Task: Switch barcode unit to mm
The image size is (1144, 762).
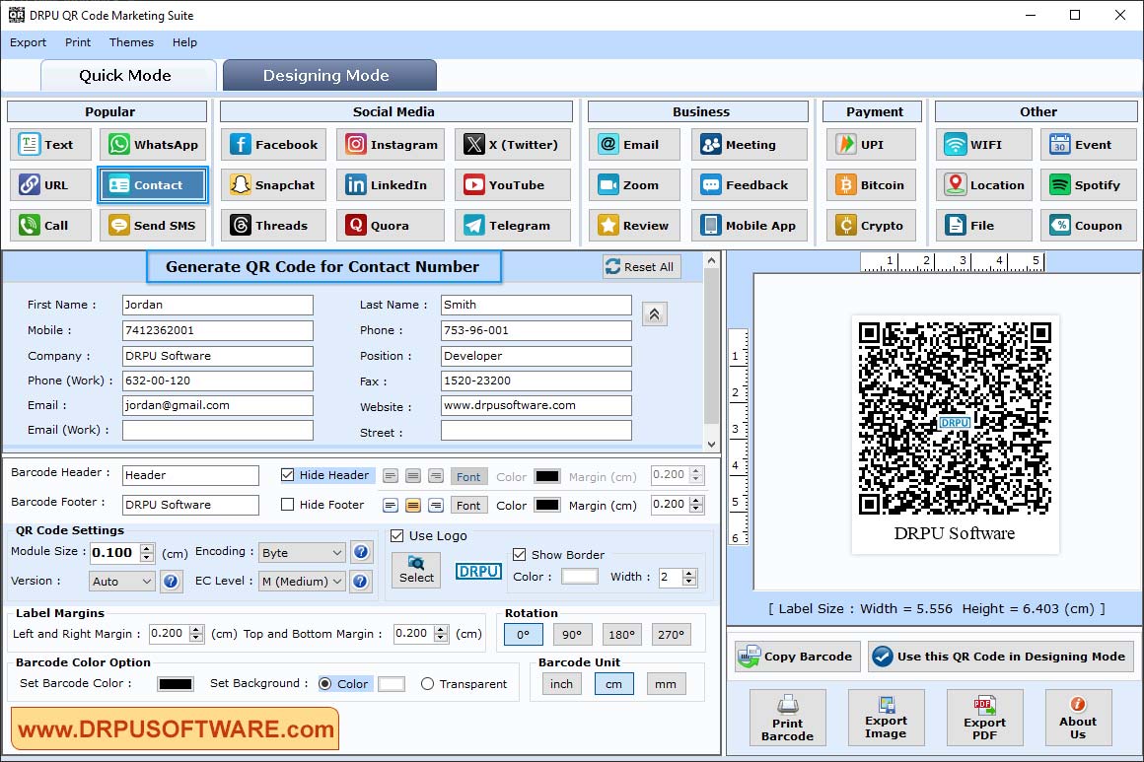Action: point(666,684)
